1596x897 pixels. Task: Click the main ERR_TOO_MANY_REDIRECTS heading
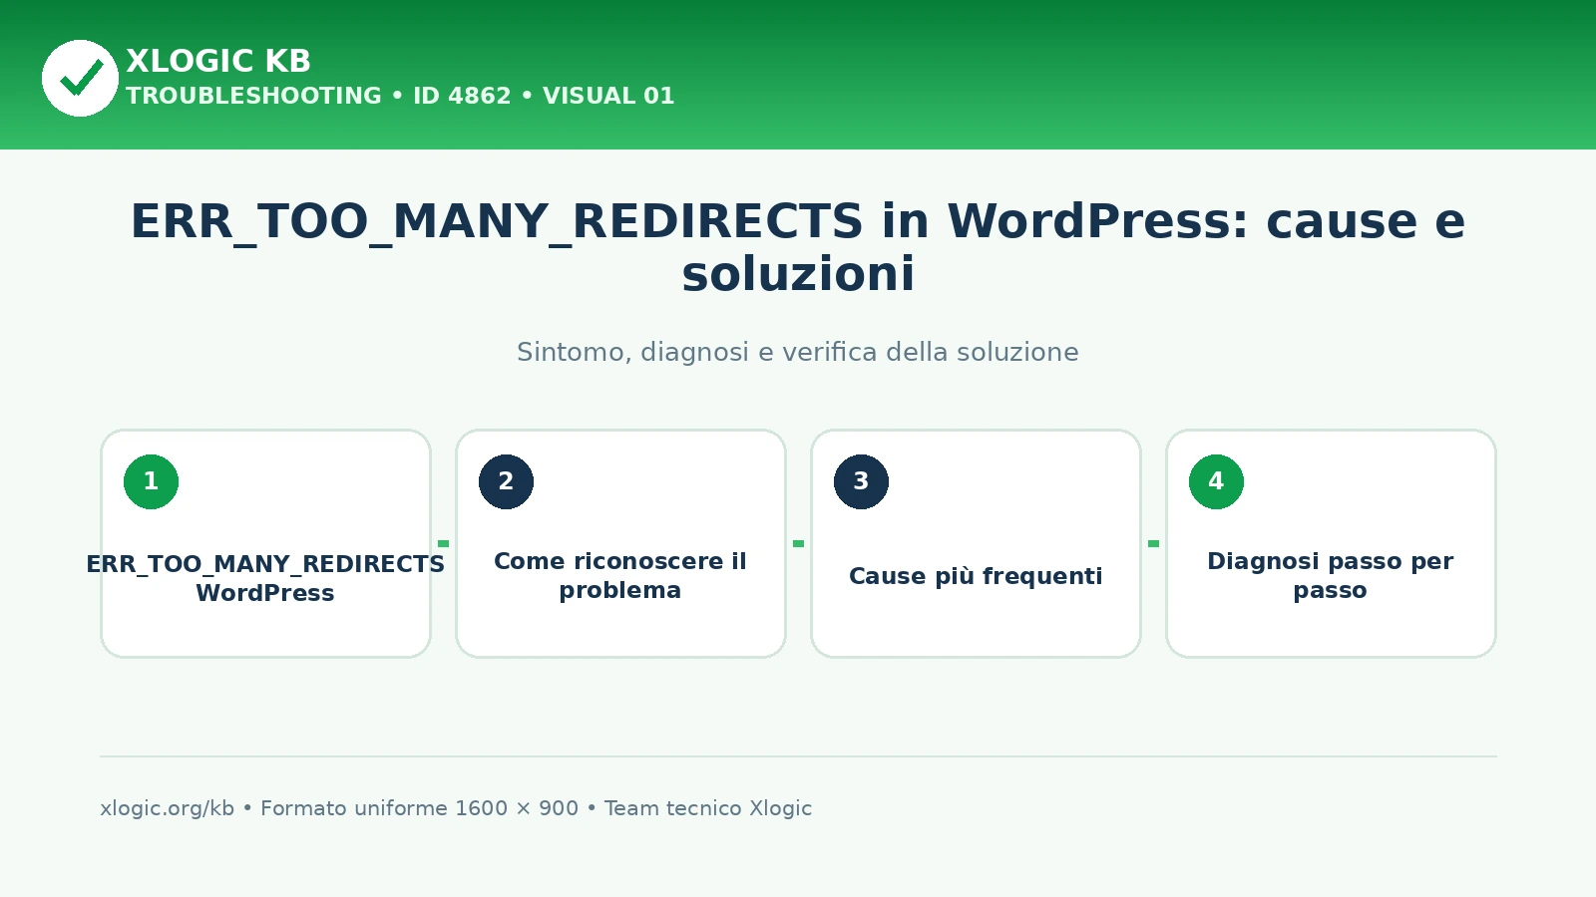[x=798, y=247]
